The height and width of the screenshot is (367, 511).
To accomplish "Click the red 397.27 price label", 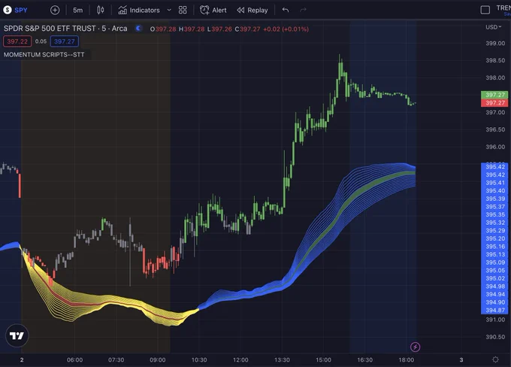I will coord(494,103).
